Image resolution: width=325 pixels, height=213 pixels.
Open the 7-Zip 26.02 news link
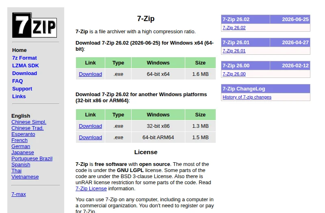(234, 28)
